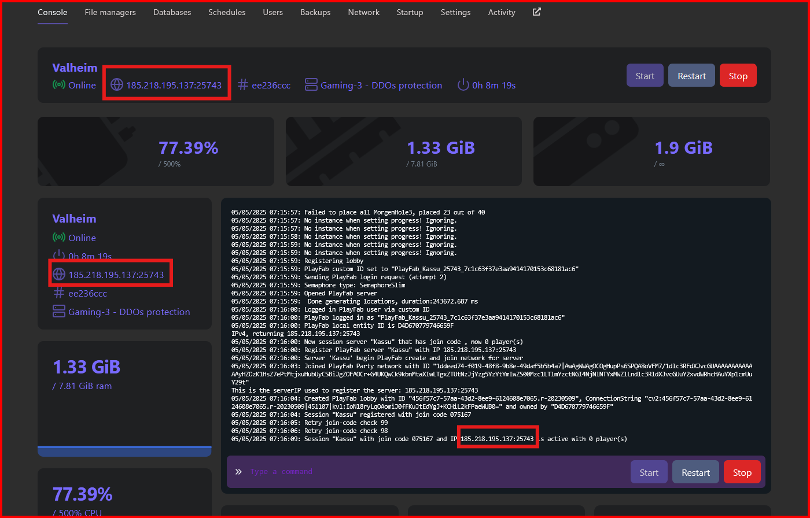Screen dimensions: 810x518
Task: Click the Restart button in header card
Action: pyautogui.click(x=691, y=76)
